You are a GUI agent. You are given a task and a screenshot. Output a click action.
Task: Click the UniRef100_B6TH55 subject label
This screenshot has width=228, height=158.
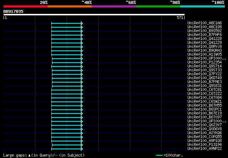(x=204, y=106)
